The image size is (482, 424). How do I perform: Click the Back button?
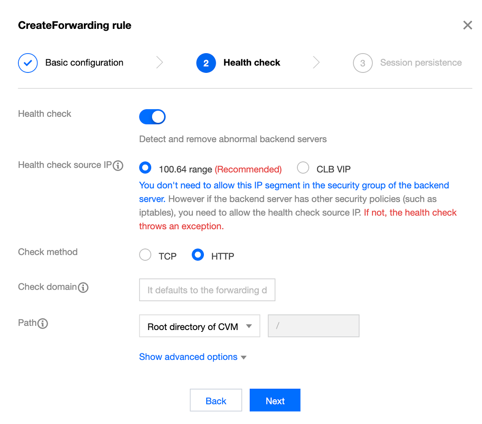(x=216, y=401)
